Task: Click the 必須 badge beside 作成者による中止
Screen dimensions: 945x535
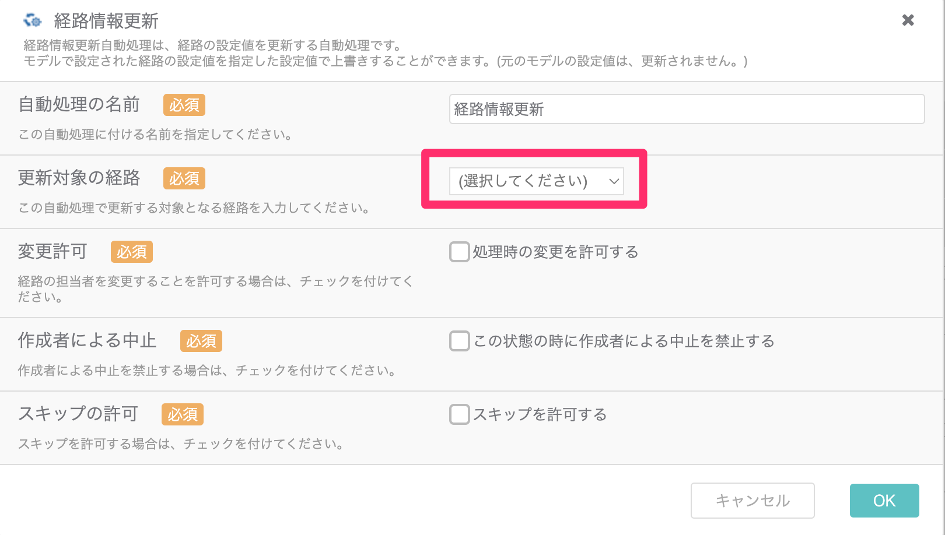Action: 201,341
